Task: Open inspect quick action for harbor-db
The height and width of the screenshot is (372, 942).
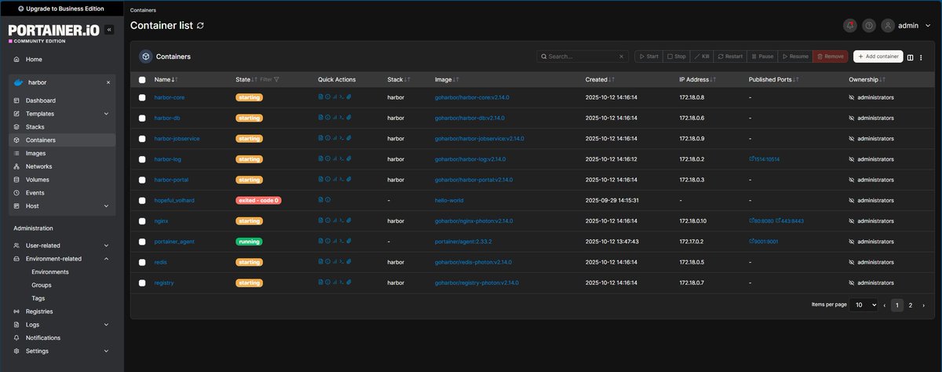Action: coord(327,118)
